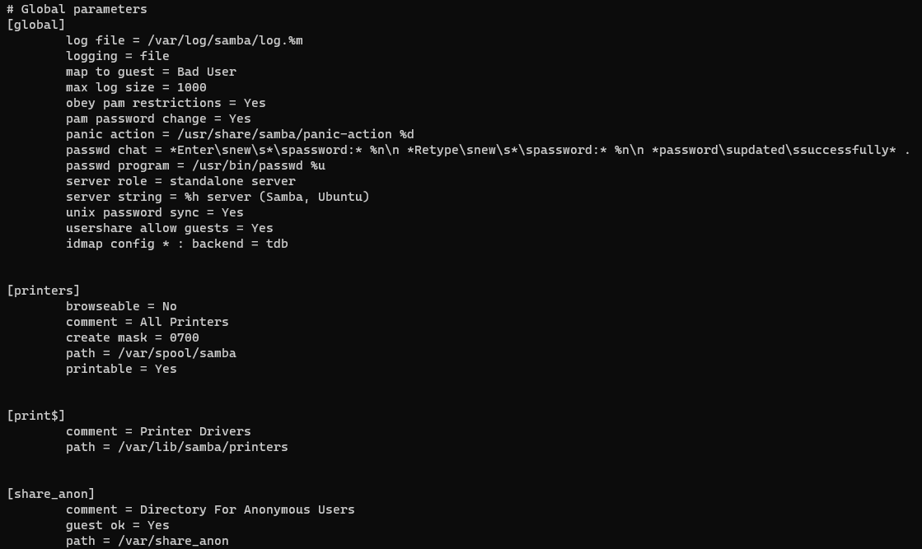Select the 'max log size = 1000' line
The width and height of the screenshot is (922, 549).
(136, 87)
